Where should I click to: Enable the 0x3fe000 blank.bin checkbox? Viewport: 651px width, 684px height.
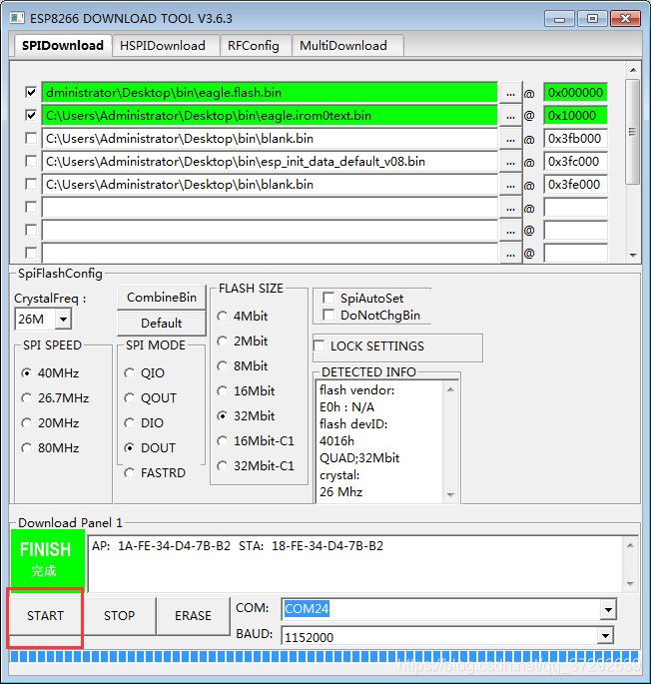click(31, 184)
